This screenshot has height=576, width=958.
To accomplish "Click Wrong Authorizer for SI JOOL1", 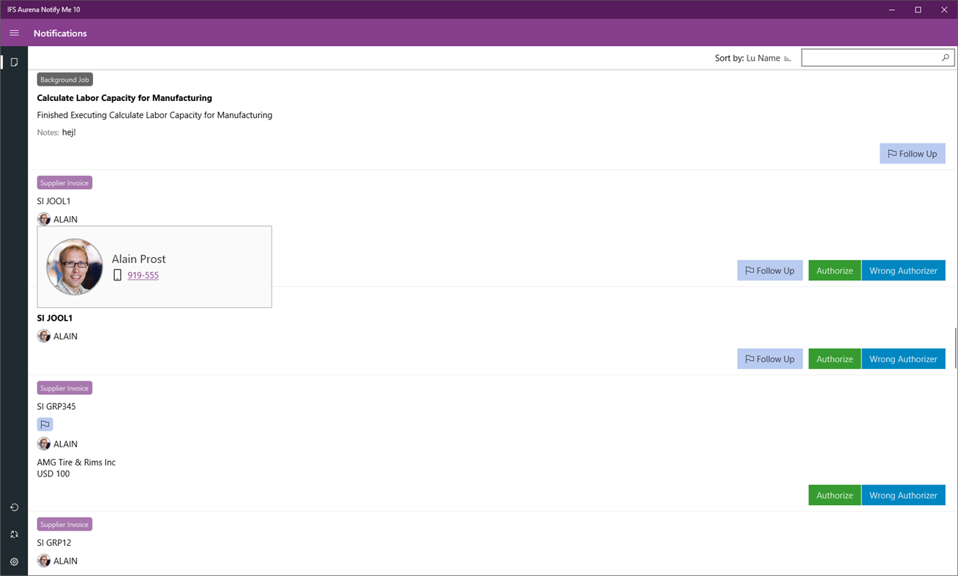I will click(x=903, y=270).
